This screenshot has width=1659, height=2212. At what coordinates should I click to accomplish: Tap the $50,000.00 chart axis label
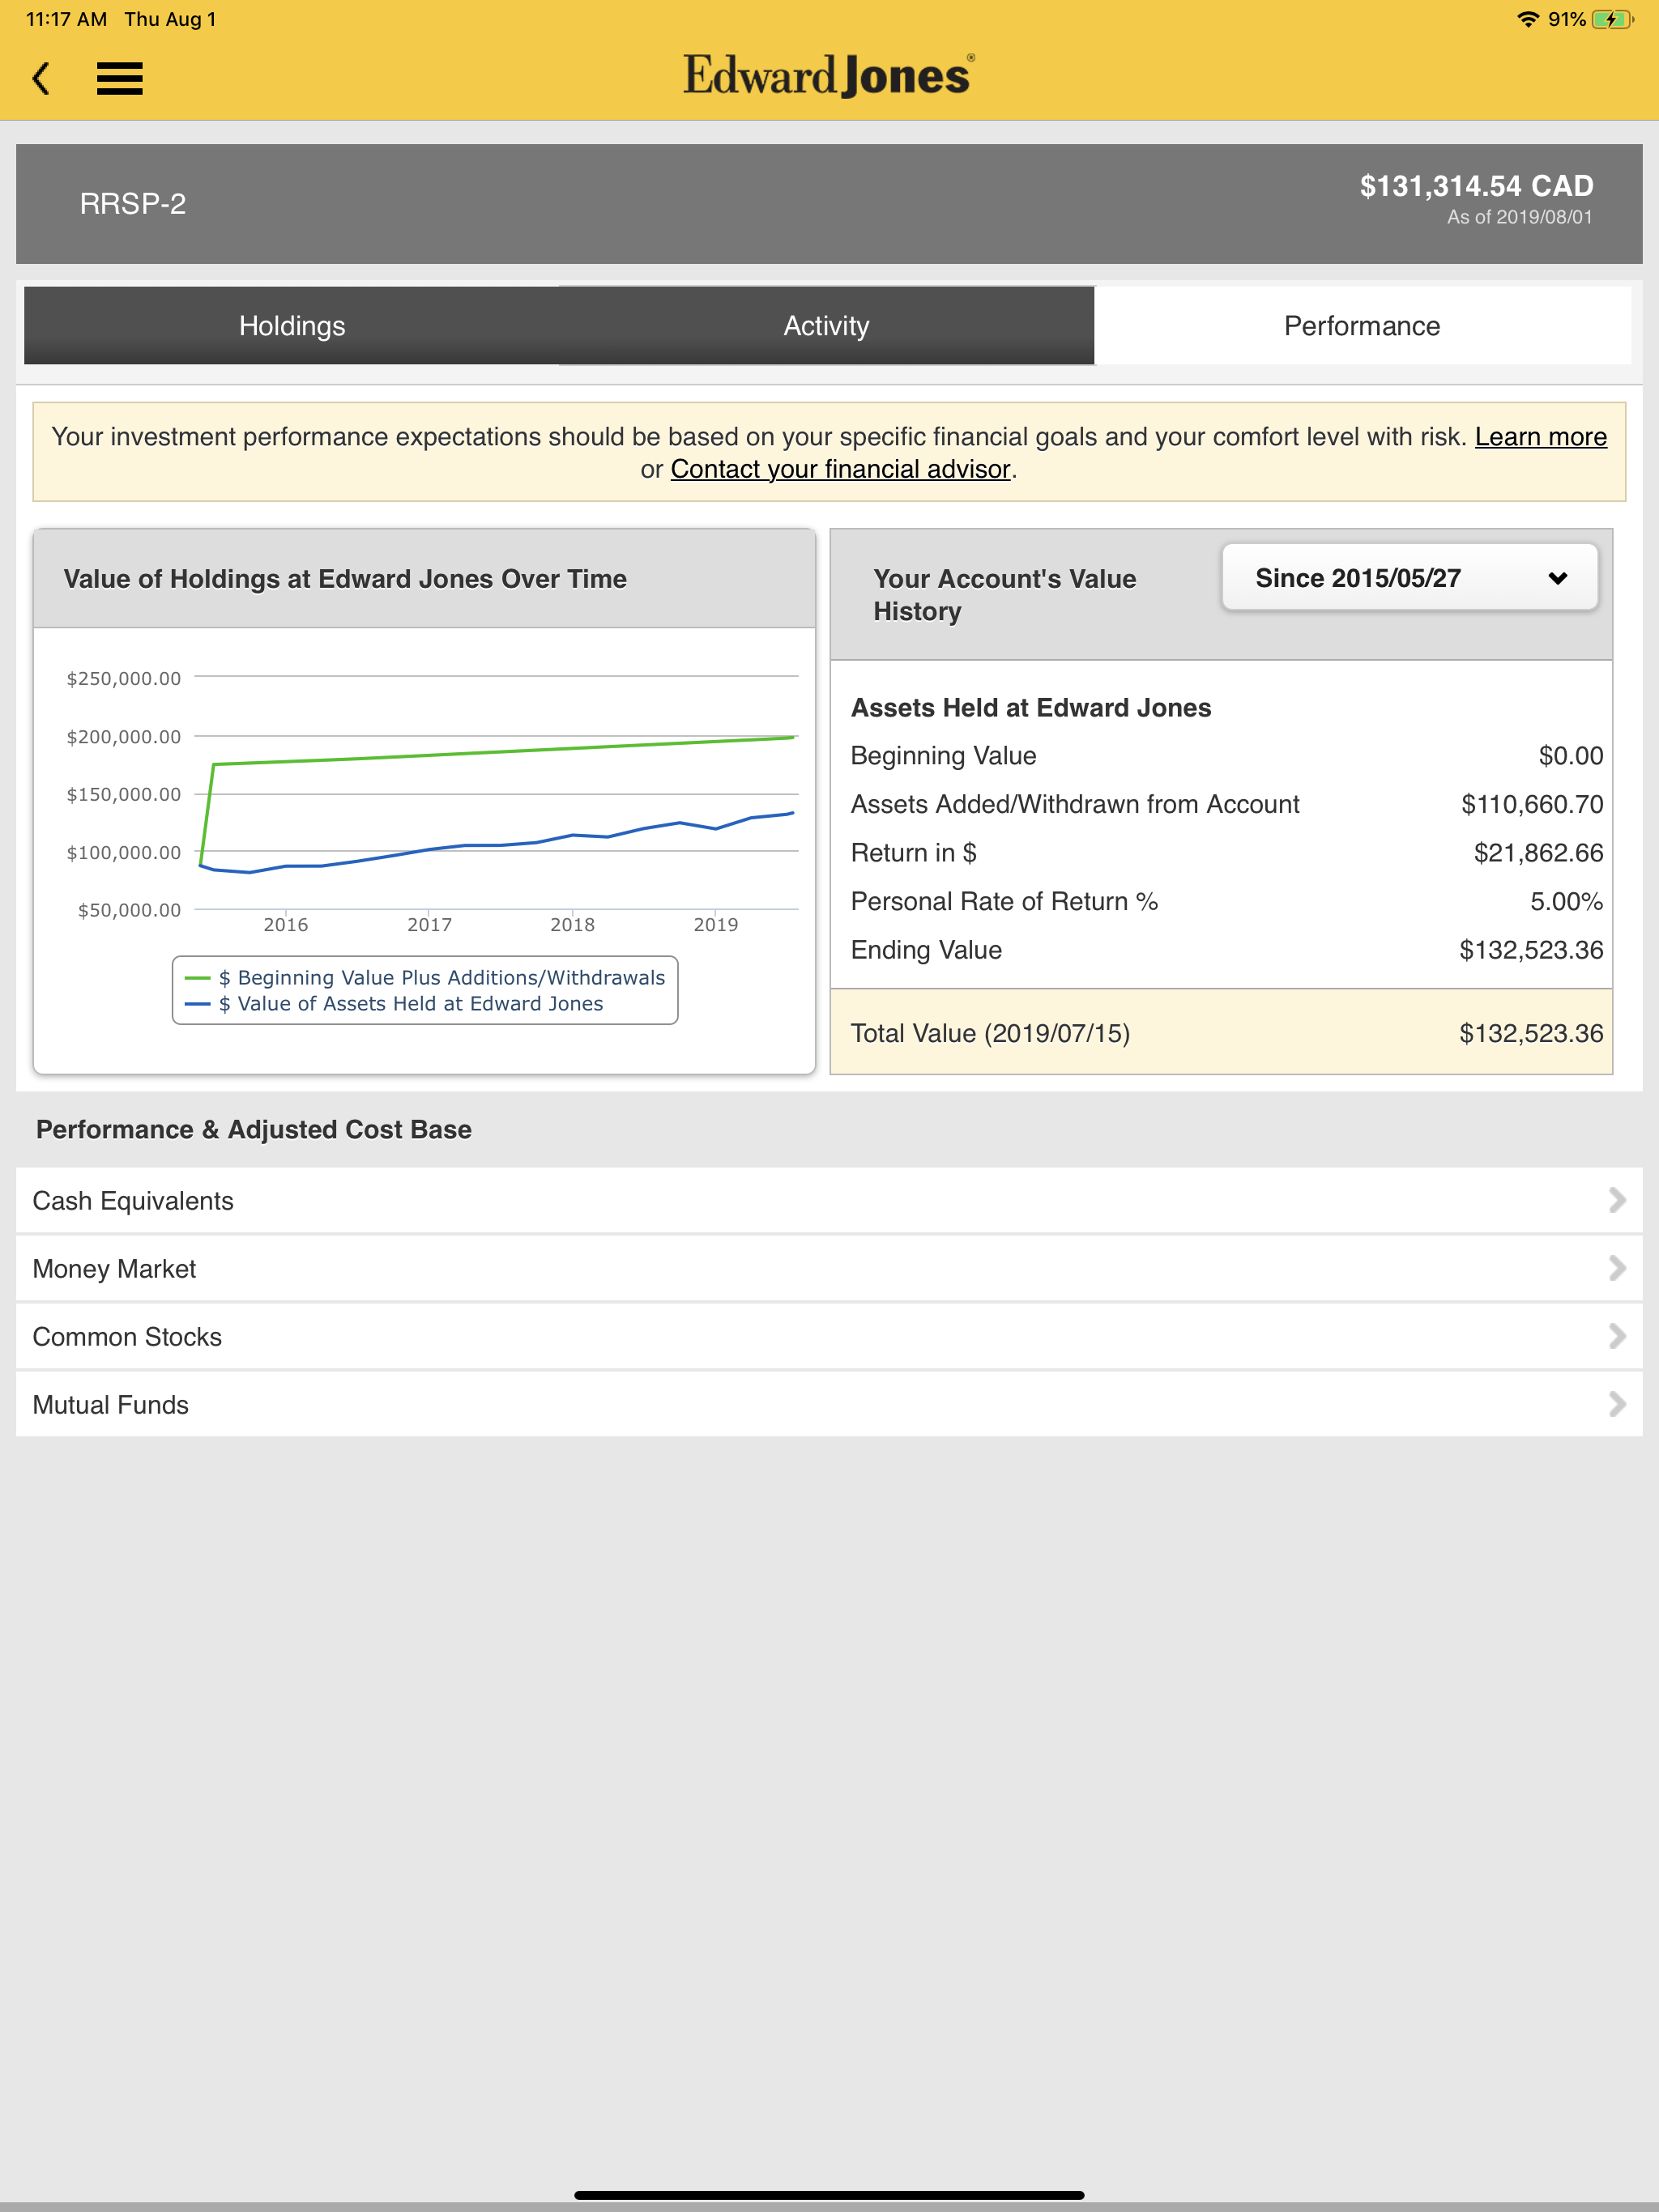point(129,910)
